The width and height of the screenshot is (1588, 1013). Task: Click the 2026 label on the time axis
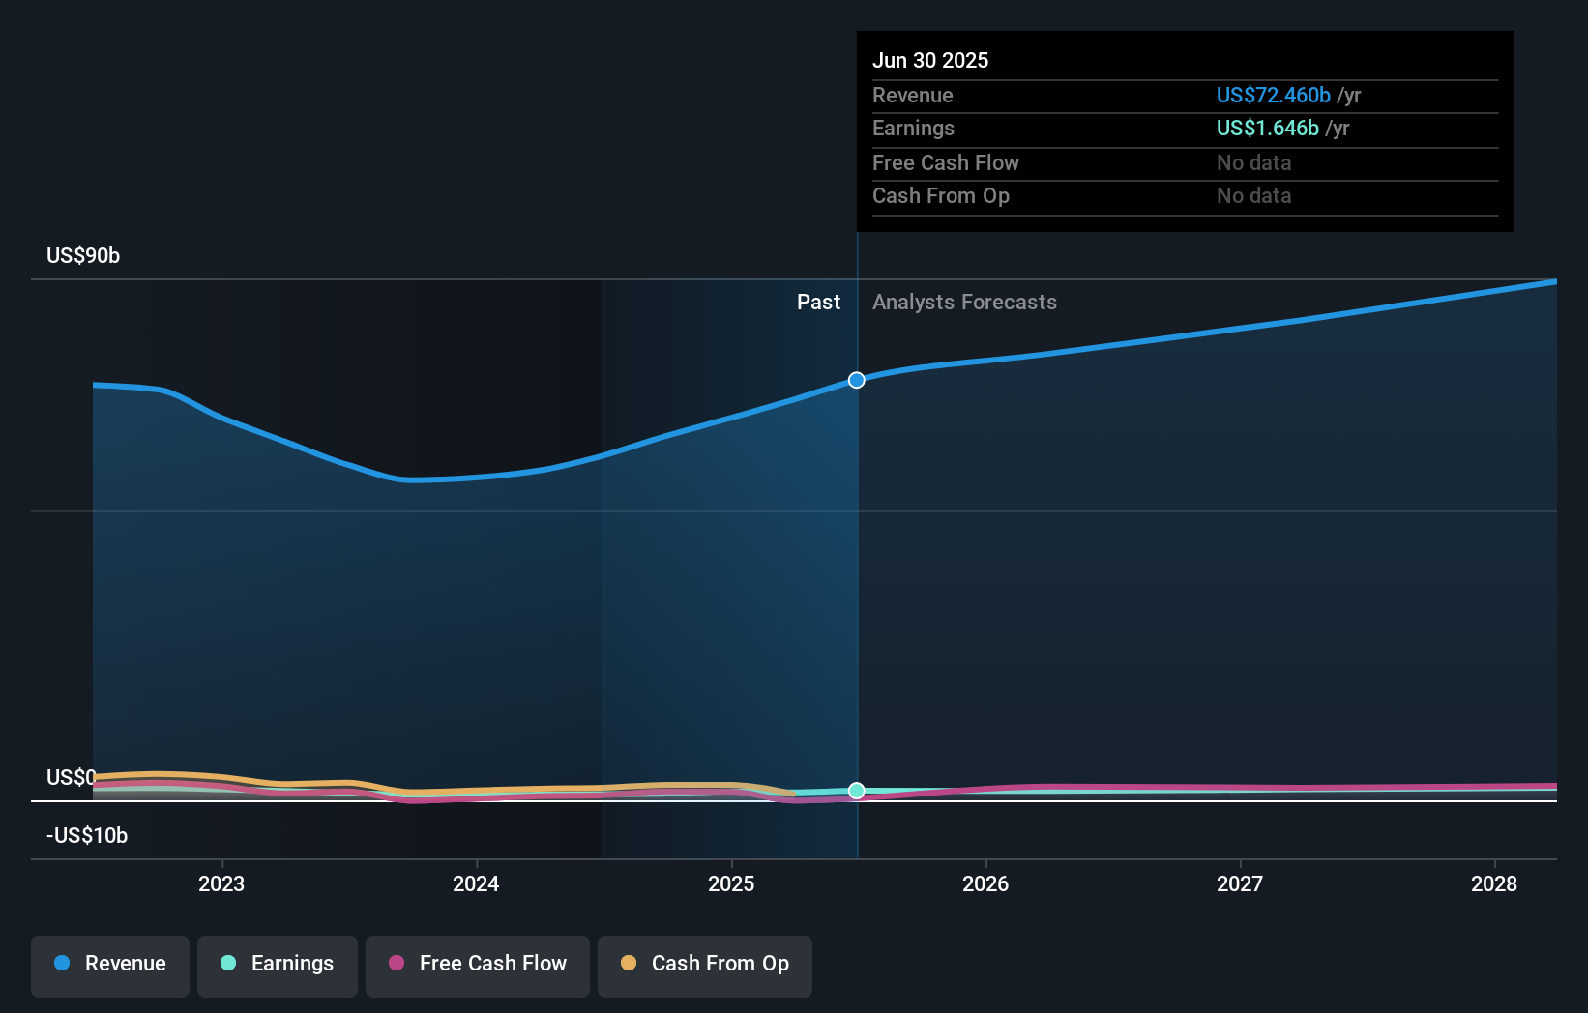coord(985,883)
